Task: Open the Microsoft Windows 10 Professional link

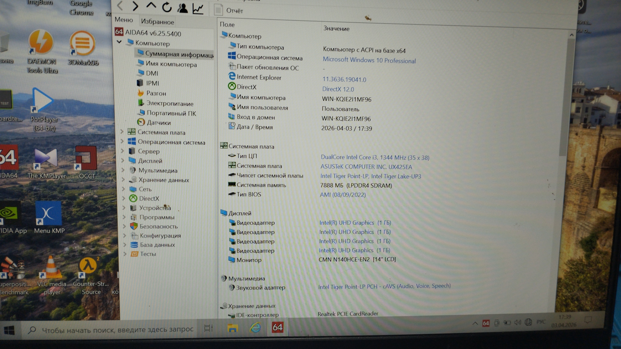Action: (369, 60)
